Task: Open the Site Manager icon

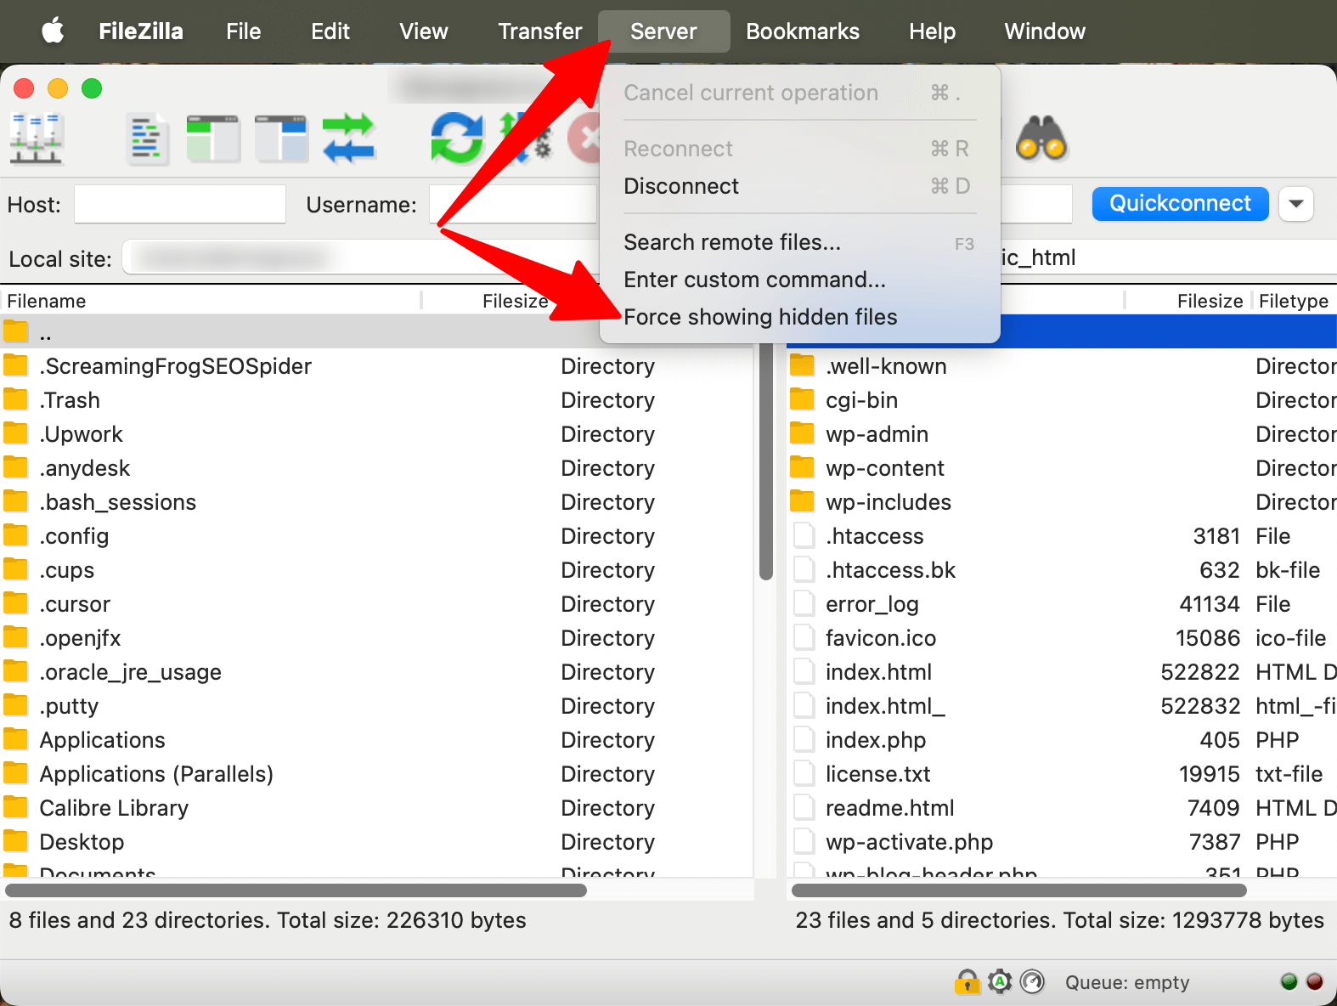Action: click(36, 138)
